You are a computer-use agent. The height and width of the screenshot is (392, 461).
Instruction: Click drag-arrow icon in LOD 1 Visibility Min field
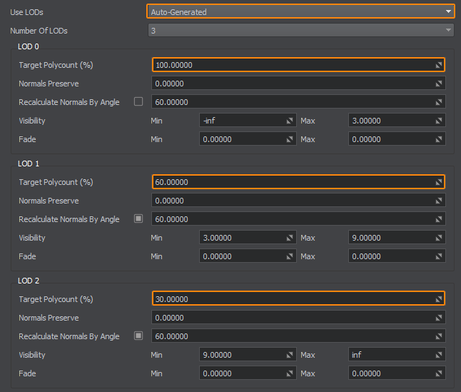coord(290,238)
